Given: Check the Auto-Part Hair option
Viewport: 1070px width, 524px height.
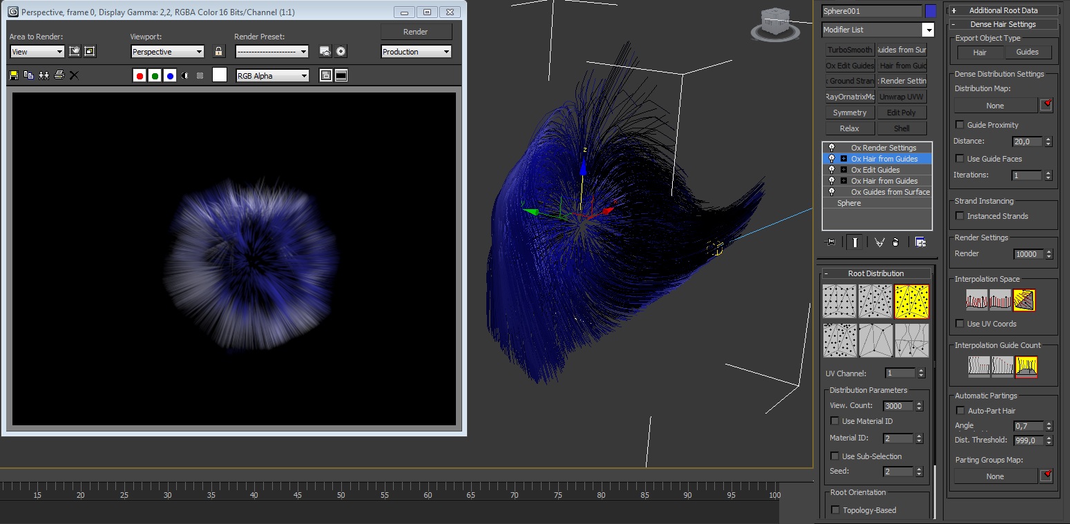Looking at the screenshot, I should (959, 411).
